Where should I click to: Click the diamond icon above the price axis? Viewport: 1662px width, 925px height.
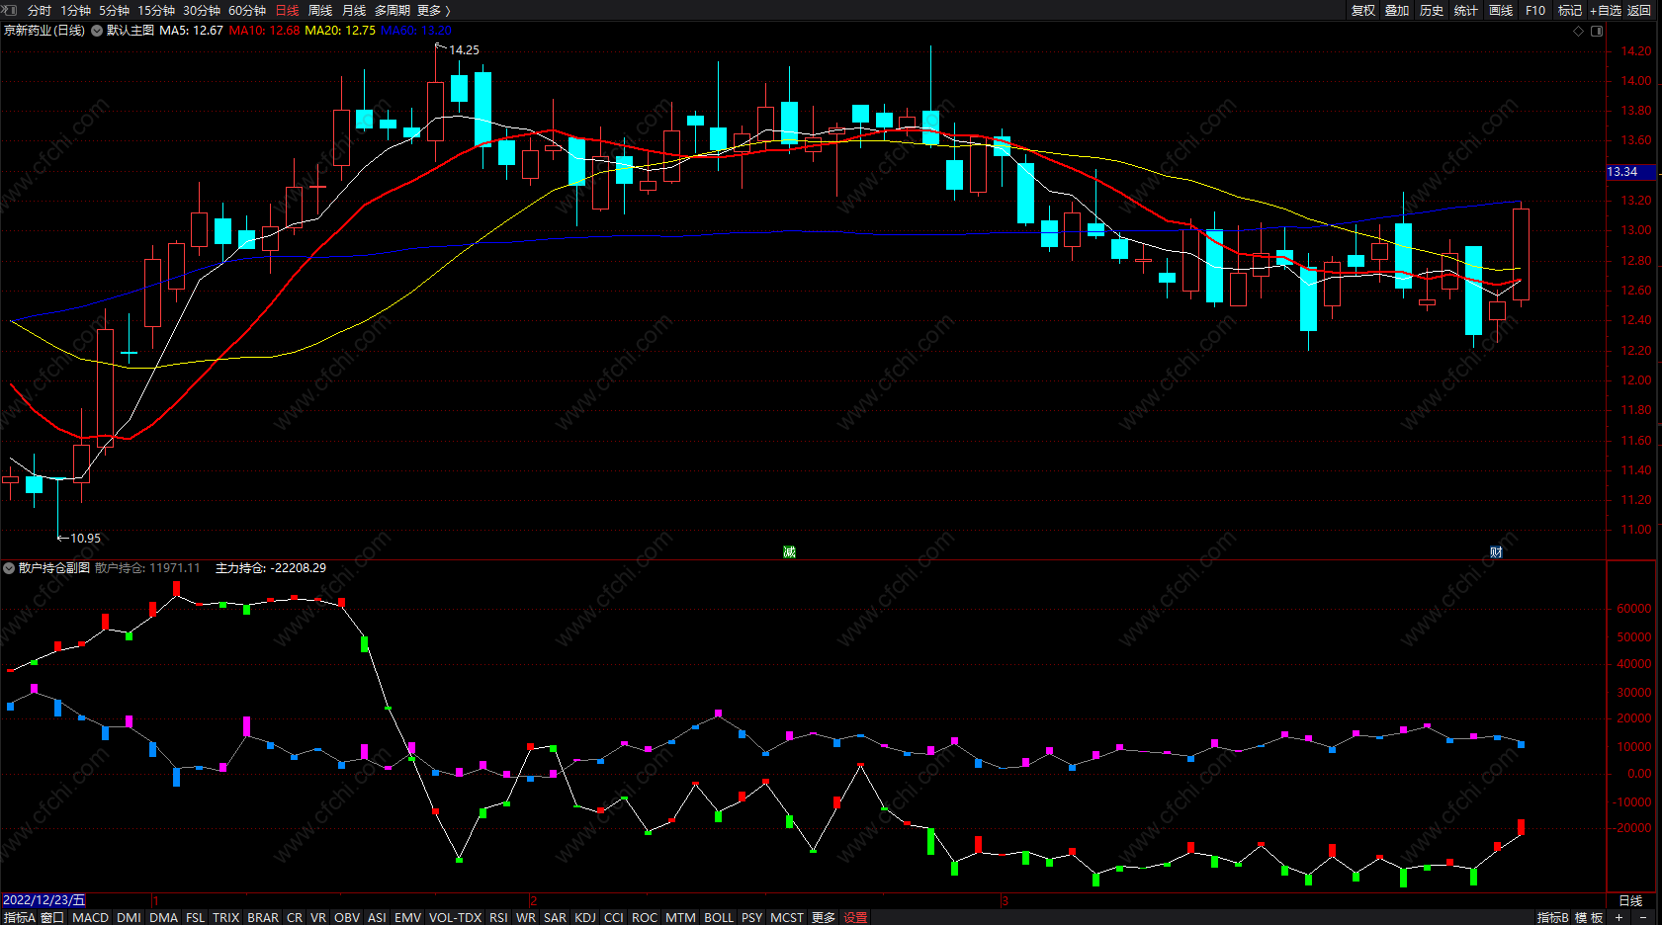pyautogui.click(x=1578, y=31)
